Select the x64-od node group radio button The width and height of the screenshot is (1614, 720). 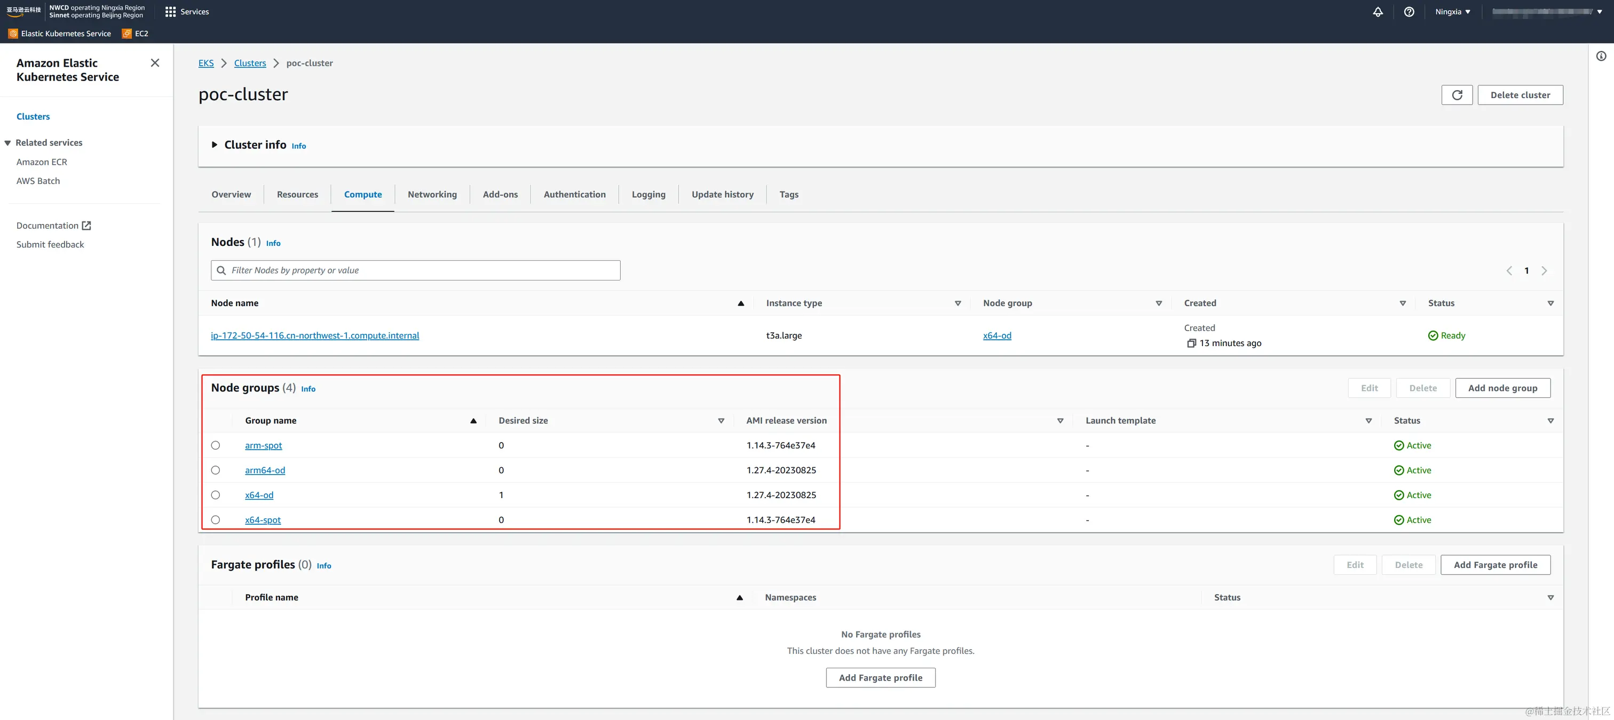[216, 495]
